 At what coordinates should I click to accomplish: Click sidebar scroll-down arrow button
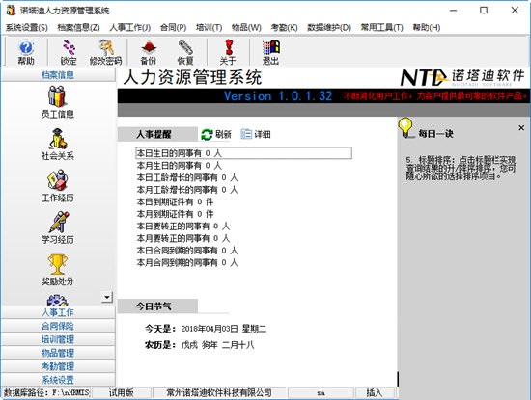107,297
